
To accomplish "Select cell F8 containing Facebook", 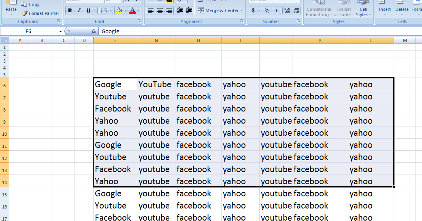I will click(115, 109).
